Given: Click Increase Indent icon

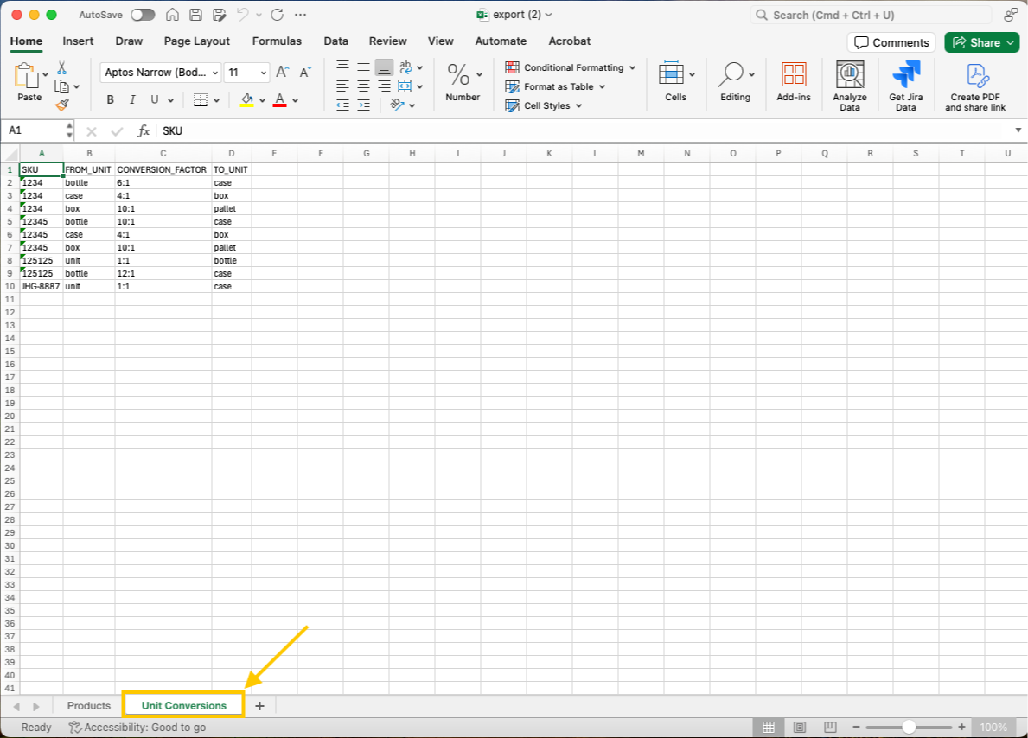Looking at the screenshot, I should pyautogui.click(x=363, y=105).
